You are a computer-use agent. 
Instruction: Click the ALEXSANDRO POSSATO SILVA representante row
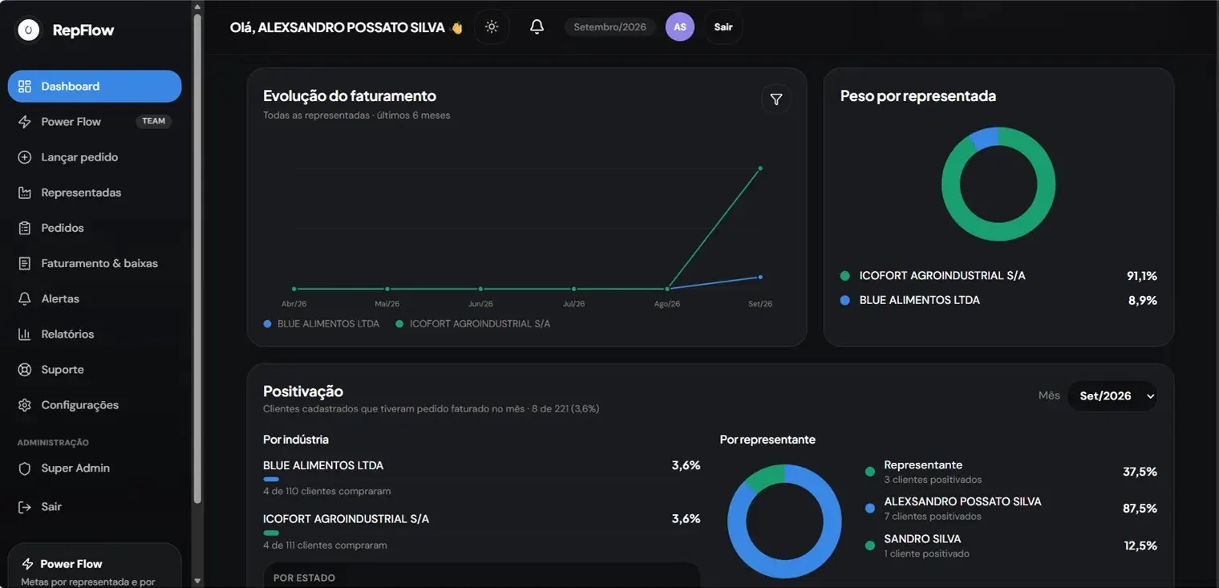pyautogui.click(x=1010, y=508)
